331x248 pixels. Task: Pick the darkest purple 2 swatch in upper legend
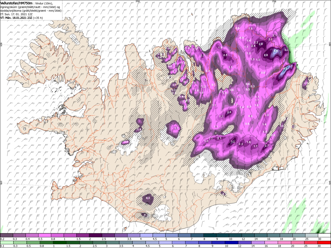95,235
